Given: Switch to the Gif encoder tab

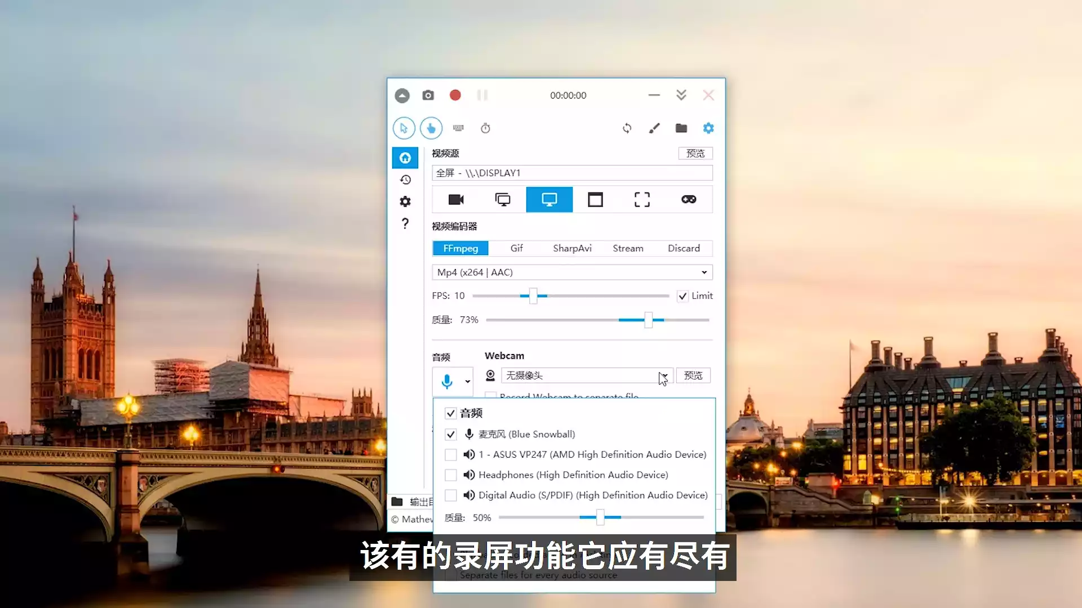Looking at the screenshot, I should pyautogui.click(x=517, y=248).
